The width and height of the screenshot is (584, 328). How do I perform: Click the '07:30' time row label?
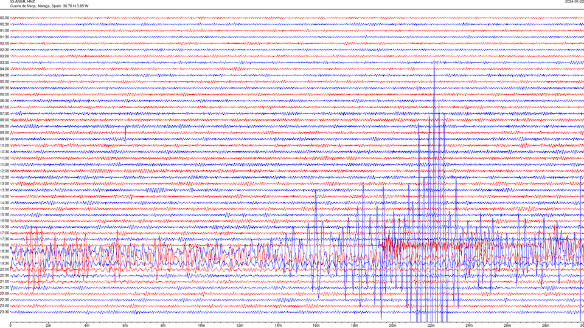(x=4, y=114)
